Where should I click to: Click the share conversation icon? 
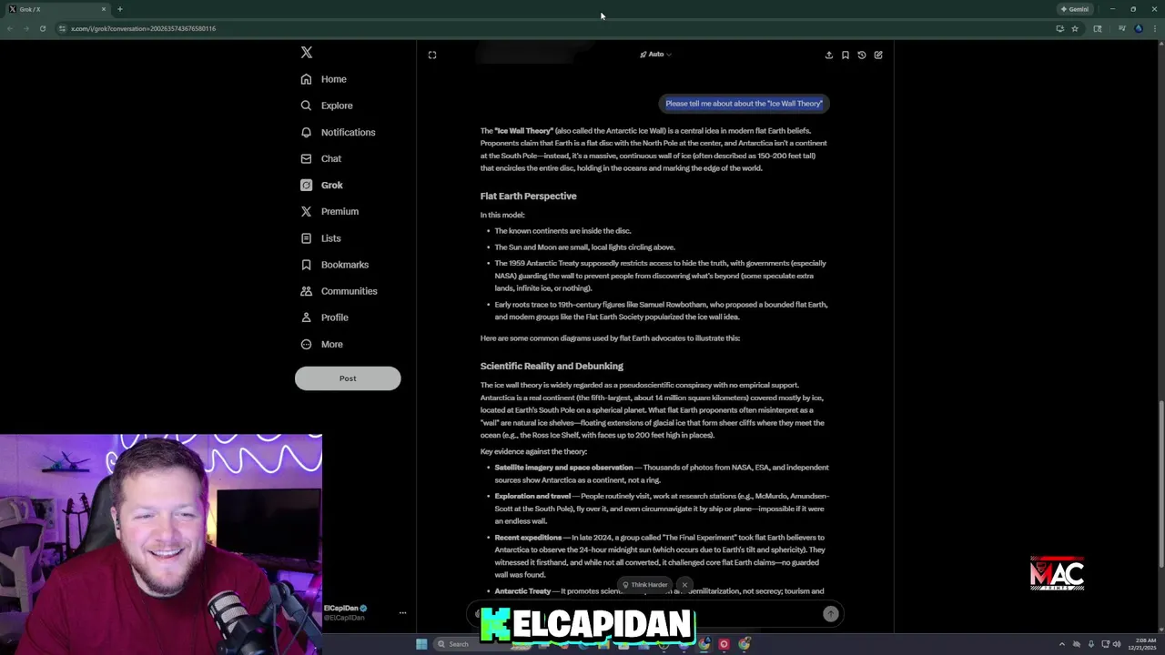[x=829, y=55]
